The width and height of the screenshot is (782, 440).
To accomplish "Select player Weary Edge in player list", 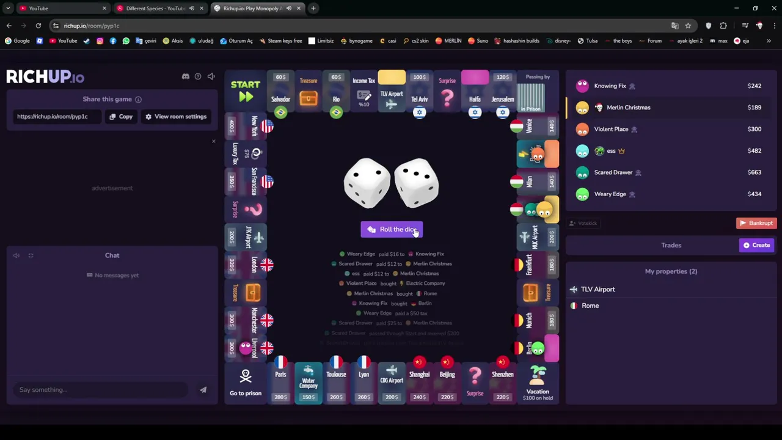I will [671, 194].
